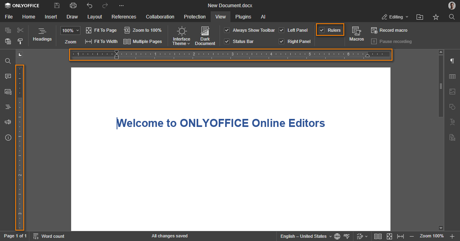
Task: Open Text Art settings in right sidebar
Action: tap(452, 122)
